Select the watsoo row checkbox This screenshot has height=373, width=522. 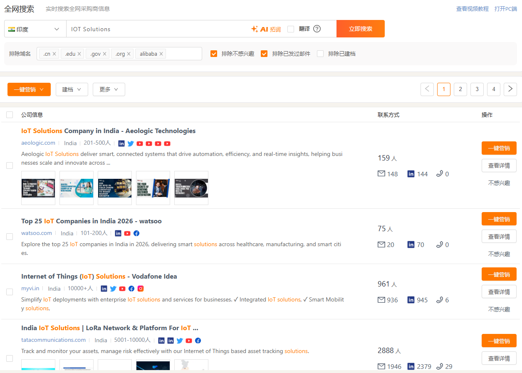tap(10, 237)
